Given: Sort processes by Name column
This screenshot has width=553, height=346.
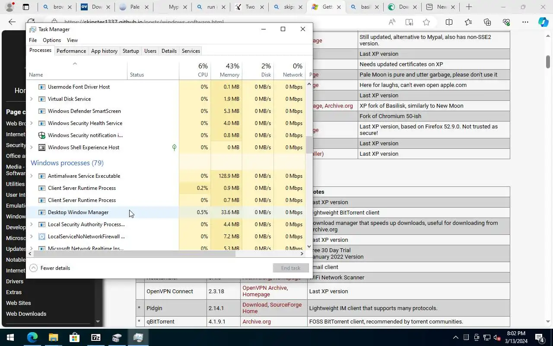Looking at the screenshot, I should point(77,70).
